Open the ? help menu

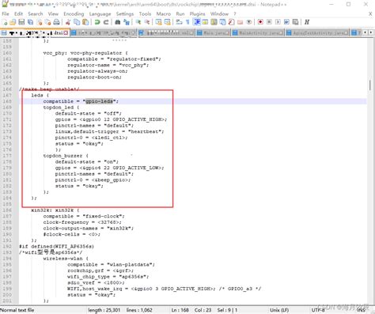coord(235,14)
